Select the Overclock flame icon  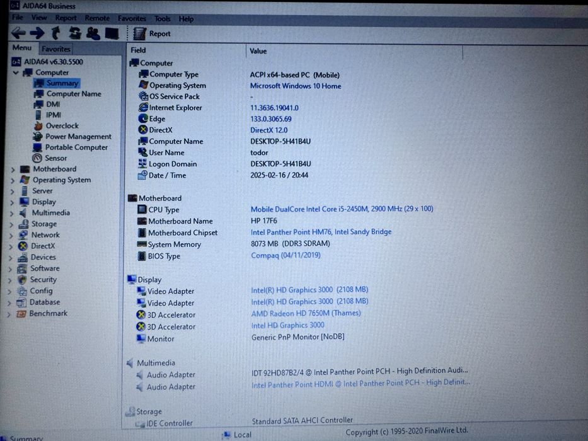(x=38, y=125)
